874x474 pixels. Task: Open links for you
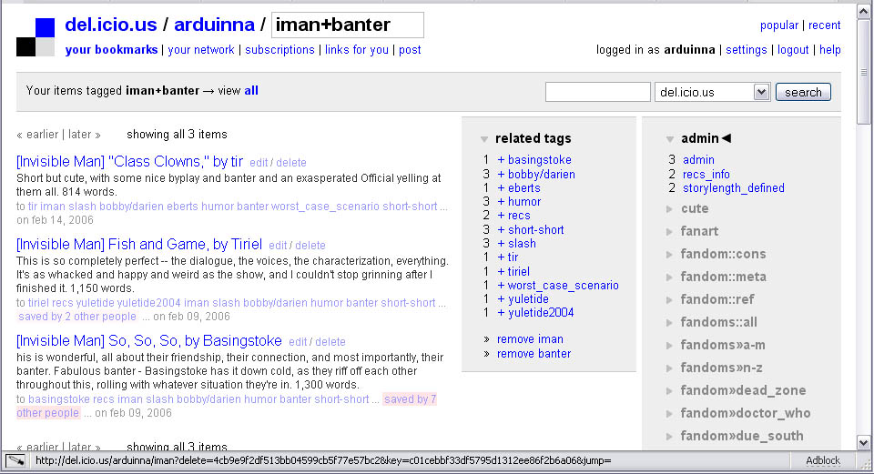357,49
